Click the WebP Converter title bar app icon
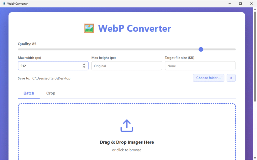This screenshot has height=160, width=257. [x=4, y=3]
